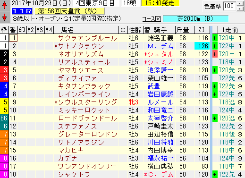Click T18逃 previous run for ソウルスターリング
Viewport: 245px width, 178px height.
tap(227, 102)
